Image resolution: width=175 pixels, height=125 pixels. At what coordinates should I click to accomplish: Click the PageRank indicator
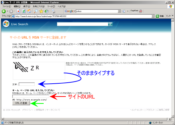click(x=134, y=11)
